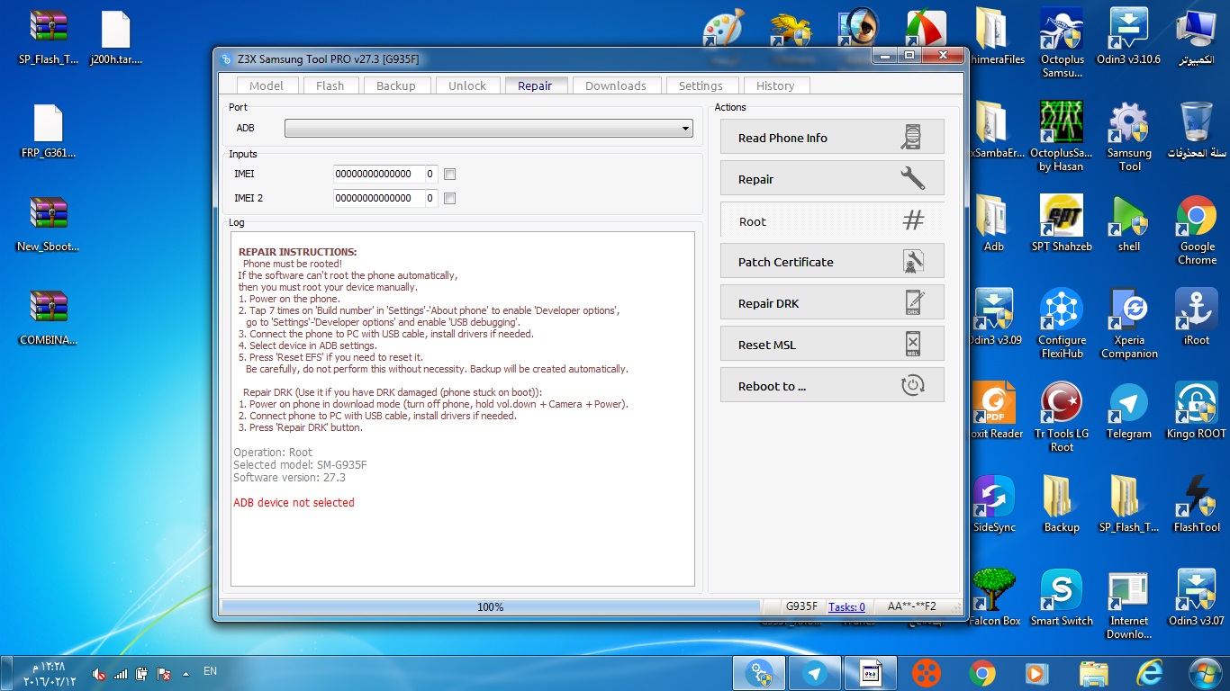
Task: Open the SP_Flash_T archive on desktop
Action: coord(49,37)
